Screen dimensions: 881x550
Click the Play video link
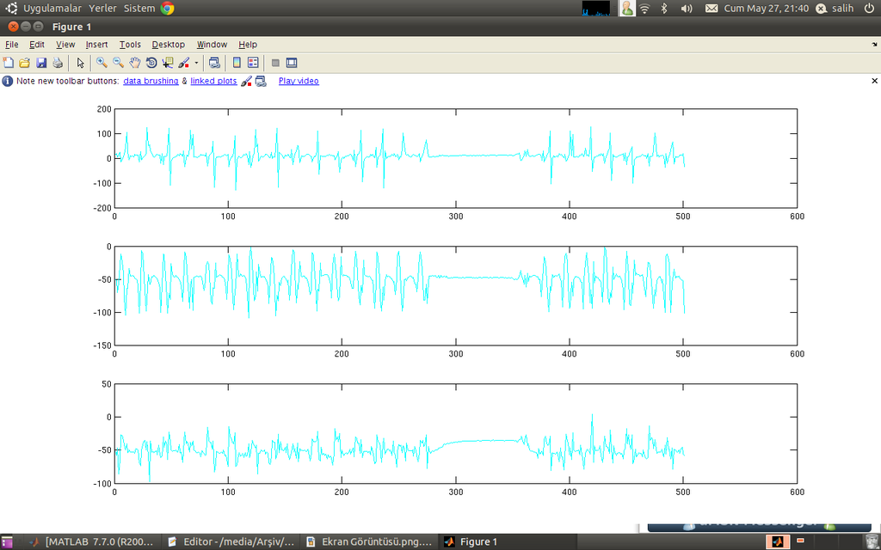pyautogui.click(x=299, y=81)
